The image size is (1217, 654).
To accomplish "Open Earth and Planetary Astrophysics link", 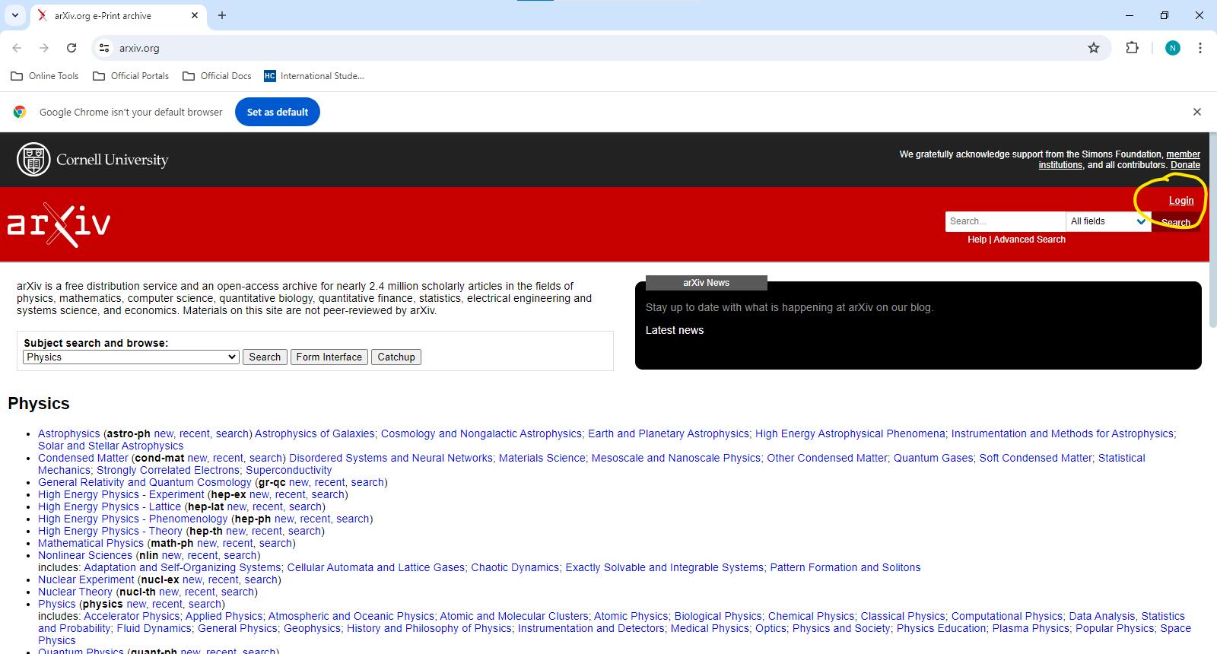I will (669, 433).
